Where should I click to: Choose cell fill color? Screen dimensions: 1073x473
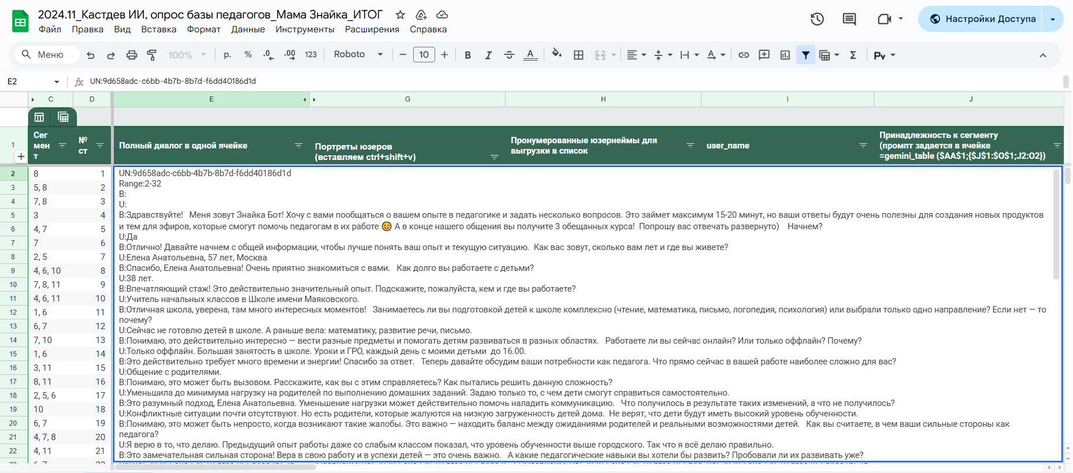coord(556,55)
